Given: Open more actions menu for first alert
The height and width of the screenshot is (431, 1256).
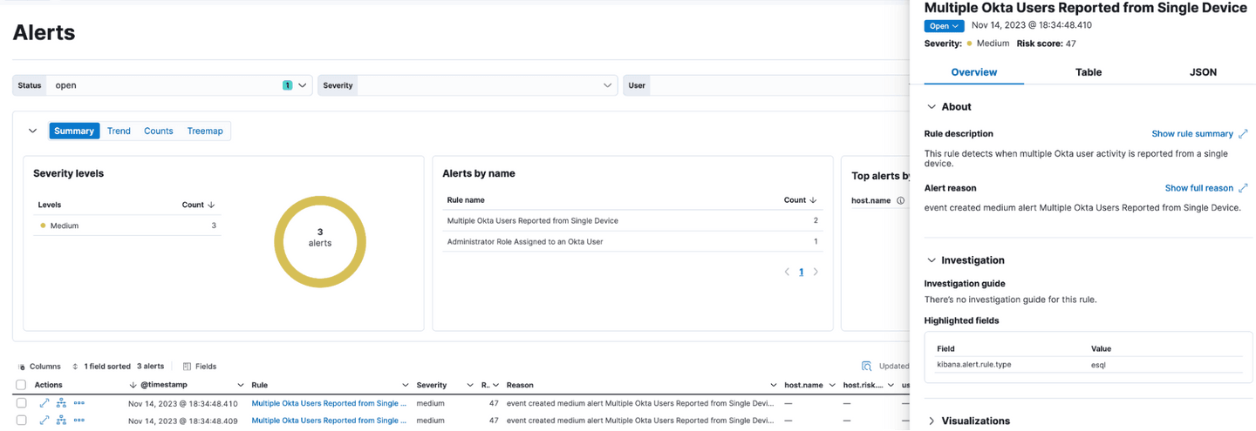Looking at the screenshot, I should click(79, 403).
